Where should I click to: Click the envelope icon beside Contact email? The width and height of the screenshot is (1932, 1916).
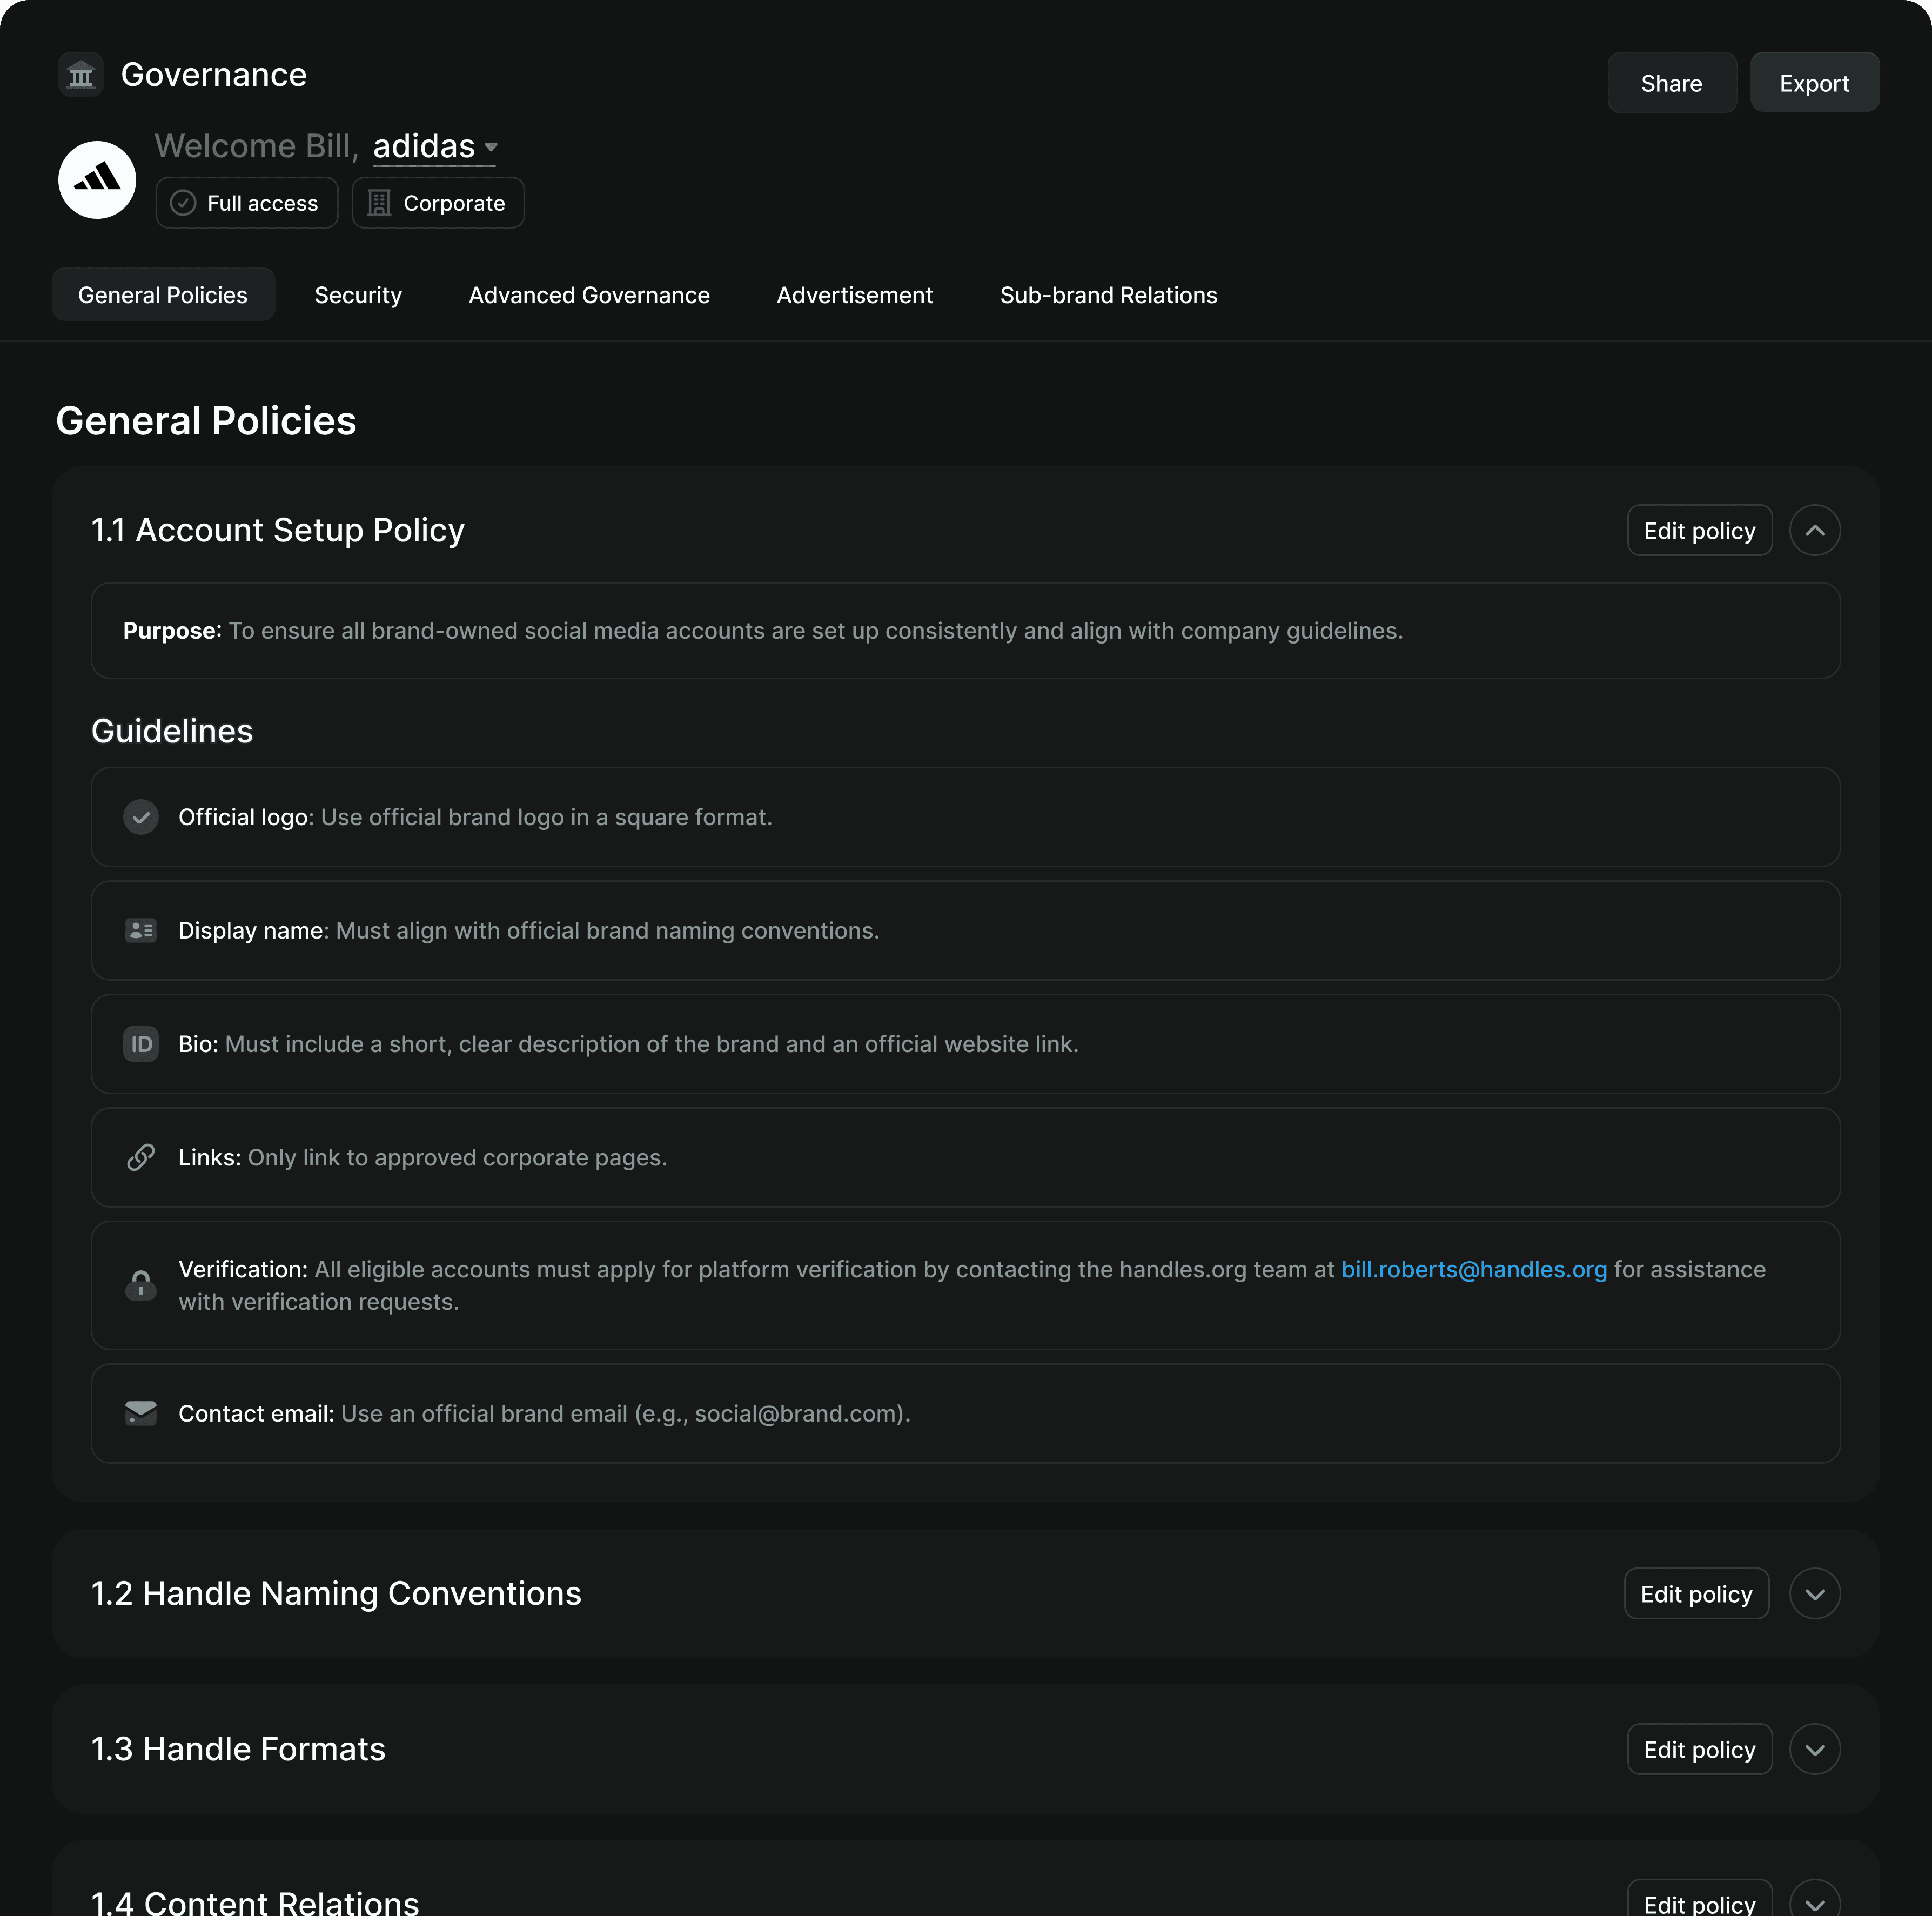(141, 1413)
